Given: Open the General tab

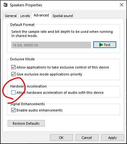Looking at the screenshot, I should (11, 16).
